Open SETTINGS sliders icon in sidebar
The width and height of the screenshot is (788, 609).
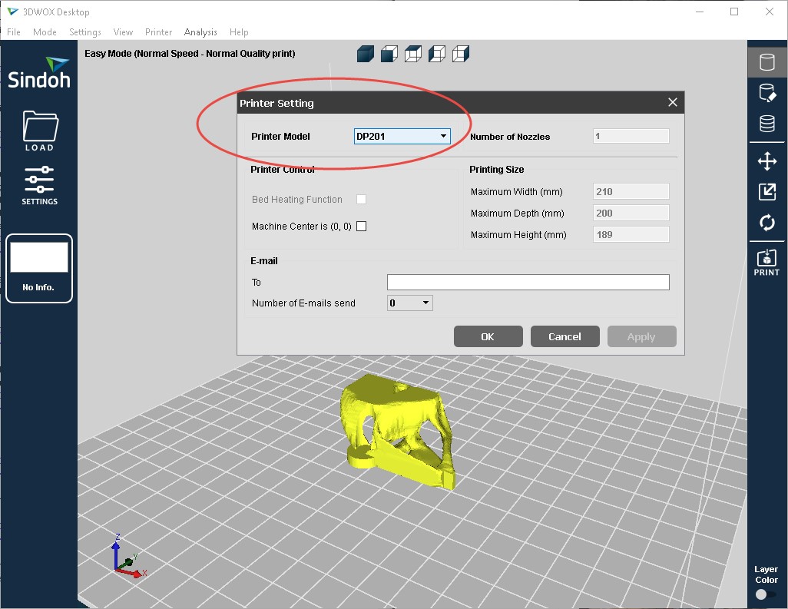tap(39, 185)
